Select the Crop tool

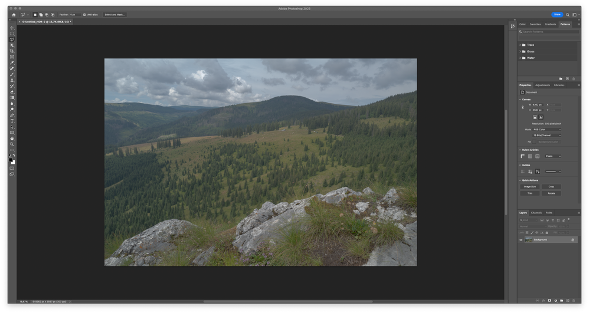point(12,51)
